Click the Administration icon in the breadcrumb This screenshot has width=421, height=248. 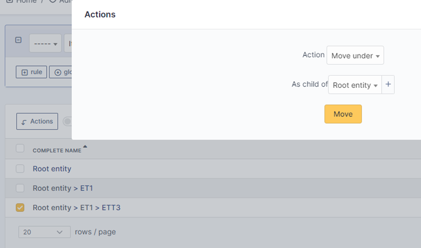point(53,1)
